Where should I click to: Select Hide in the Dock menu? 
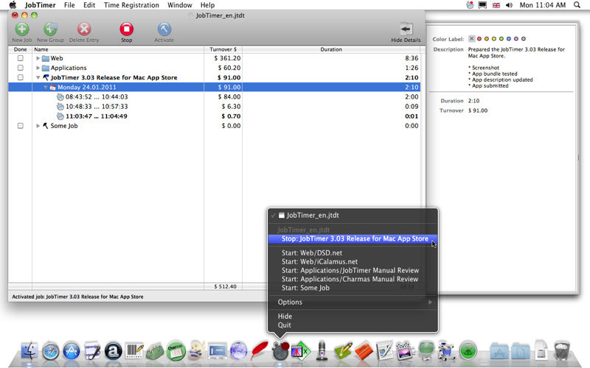coord(353,316)
